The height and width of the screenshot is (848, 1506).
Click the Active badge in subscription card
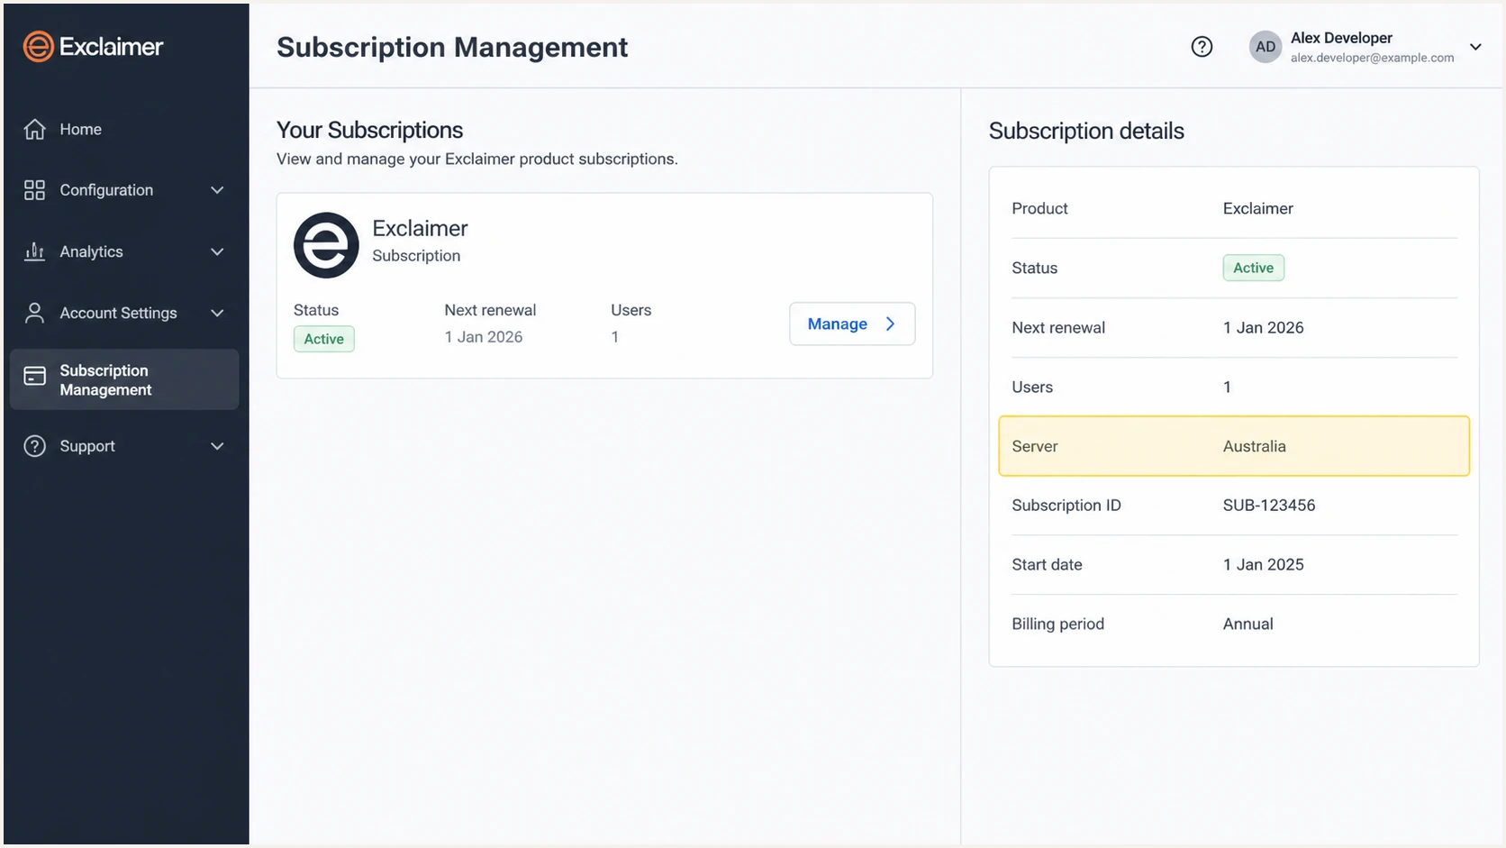[x=324, y=339]
